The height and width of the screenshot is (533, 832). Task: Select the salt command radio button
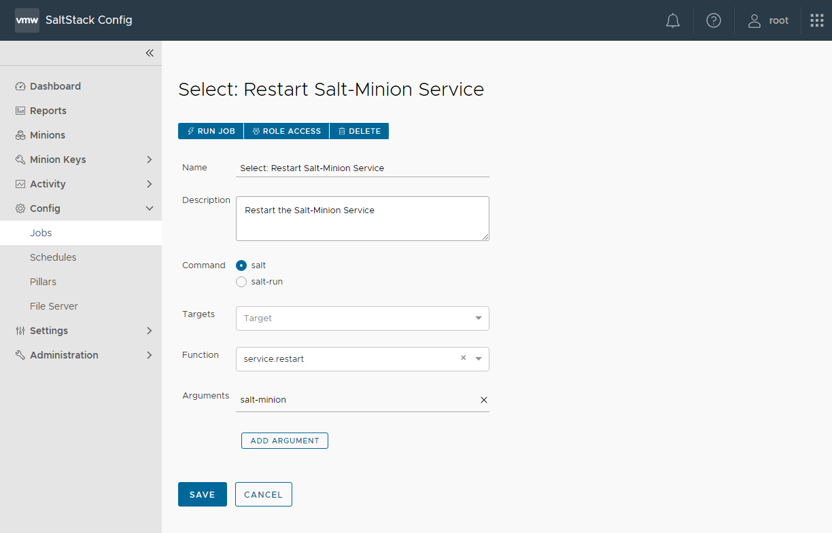coord(241,265)
